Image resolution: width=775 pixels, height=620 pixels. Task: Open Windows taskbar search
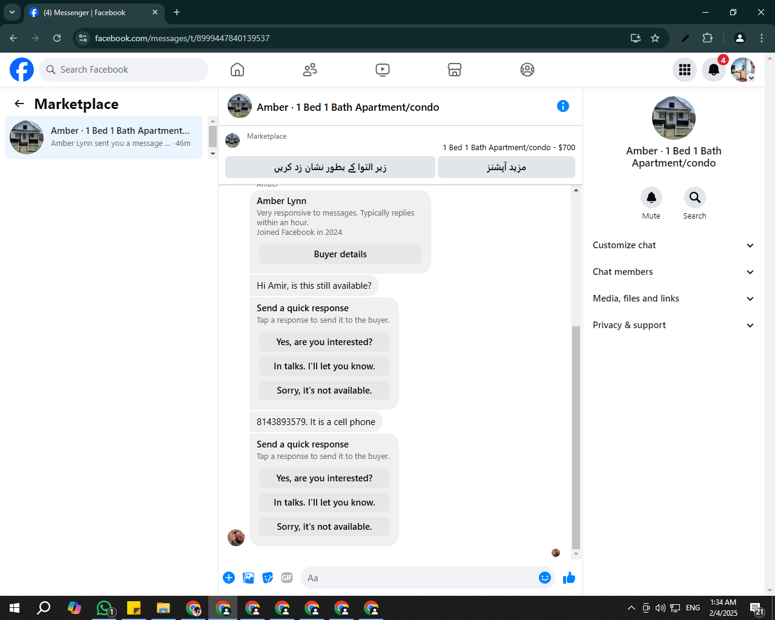coord(44,608)
